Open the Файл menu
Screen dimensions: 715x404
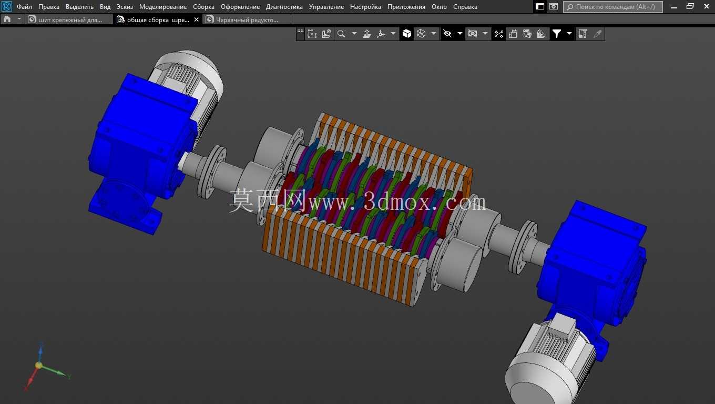click(24, 7)
